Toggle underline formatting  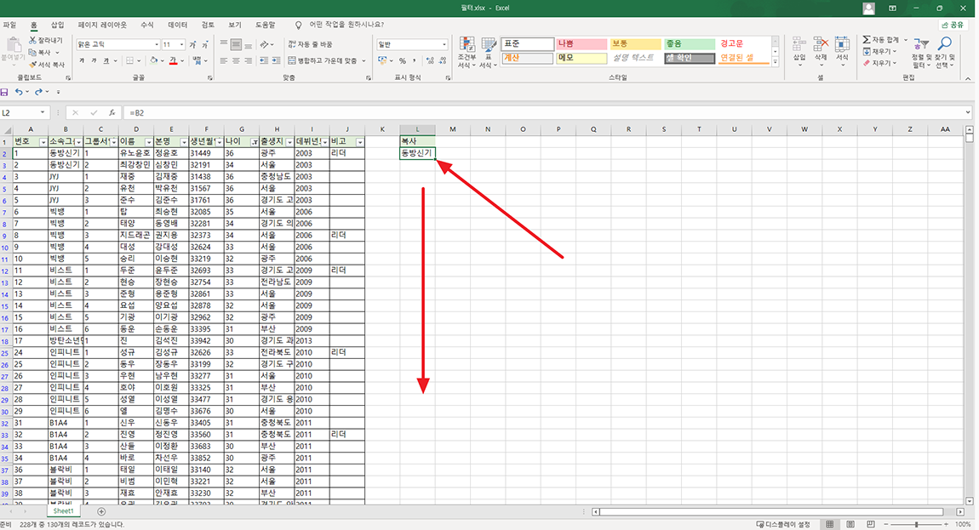point(106,60)
